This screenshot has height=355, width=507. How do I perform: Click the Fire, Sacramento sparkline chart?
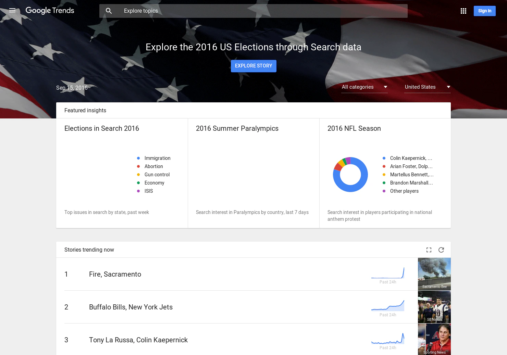click(388, 273)
